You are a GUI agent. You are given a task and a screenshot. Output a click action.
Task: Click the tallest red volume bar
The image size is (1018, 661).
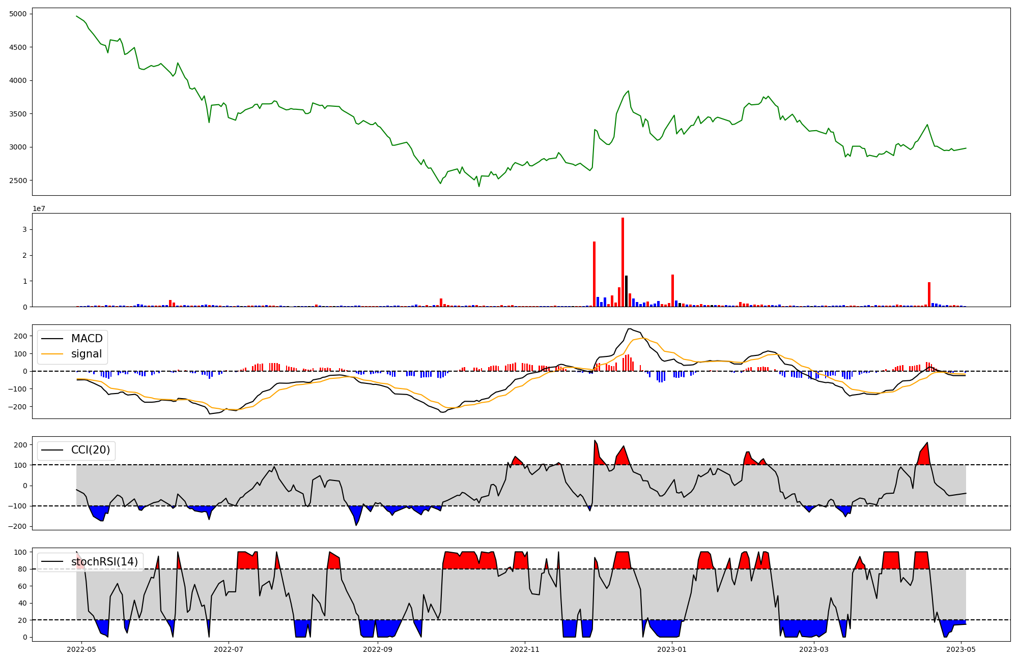point(623,262)
